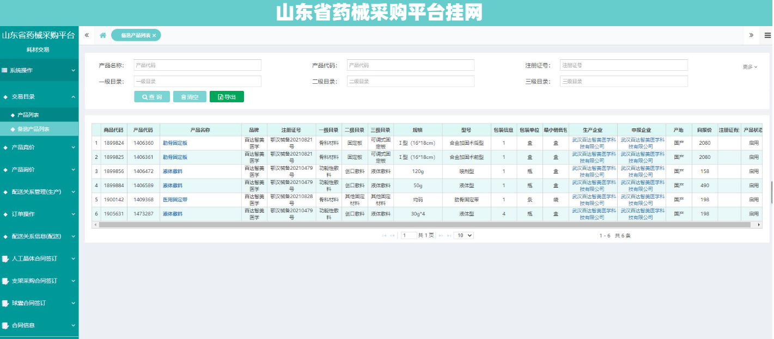Expand the 系统操作 sidebar menu

tap(39, 70)
